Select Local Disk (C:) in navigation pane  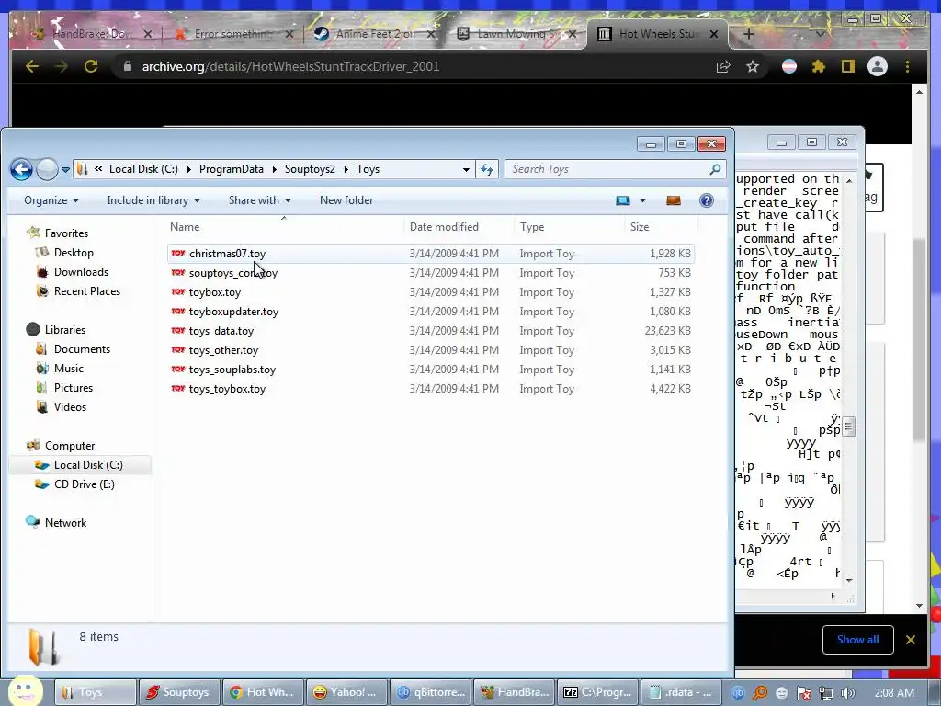click(x=88, y=464)
